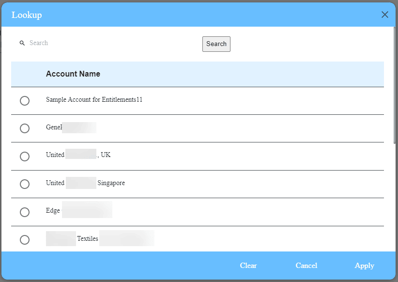Select the United UK account radio button
Screen dimensions: 398x282
(x=25, y=156)
